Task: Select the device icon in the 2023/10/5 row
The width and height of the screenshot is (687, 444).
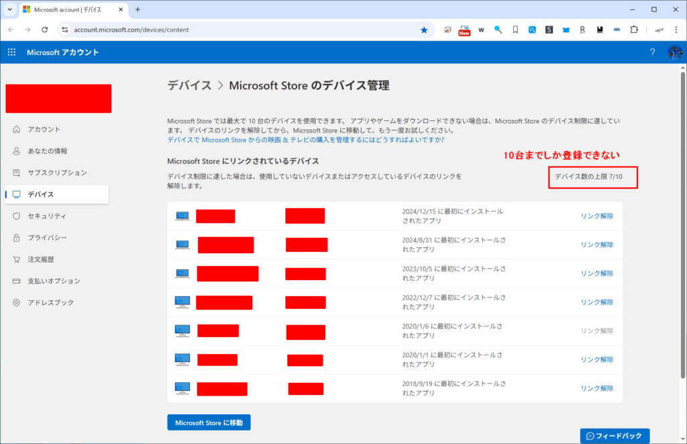Action: [x=182, y=273]
